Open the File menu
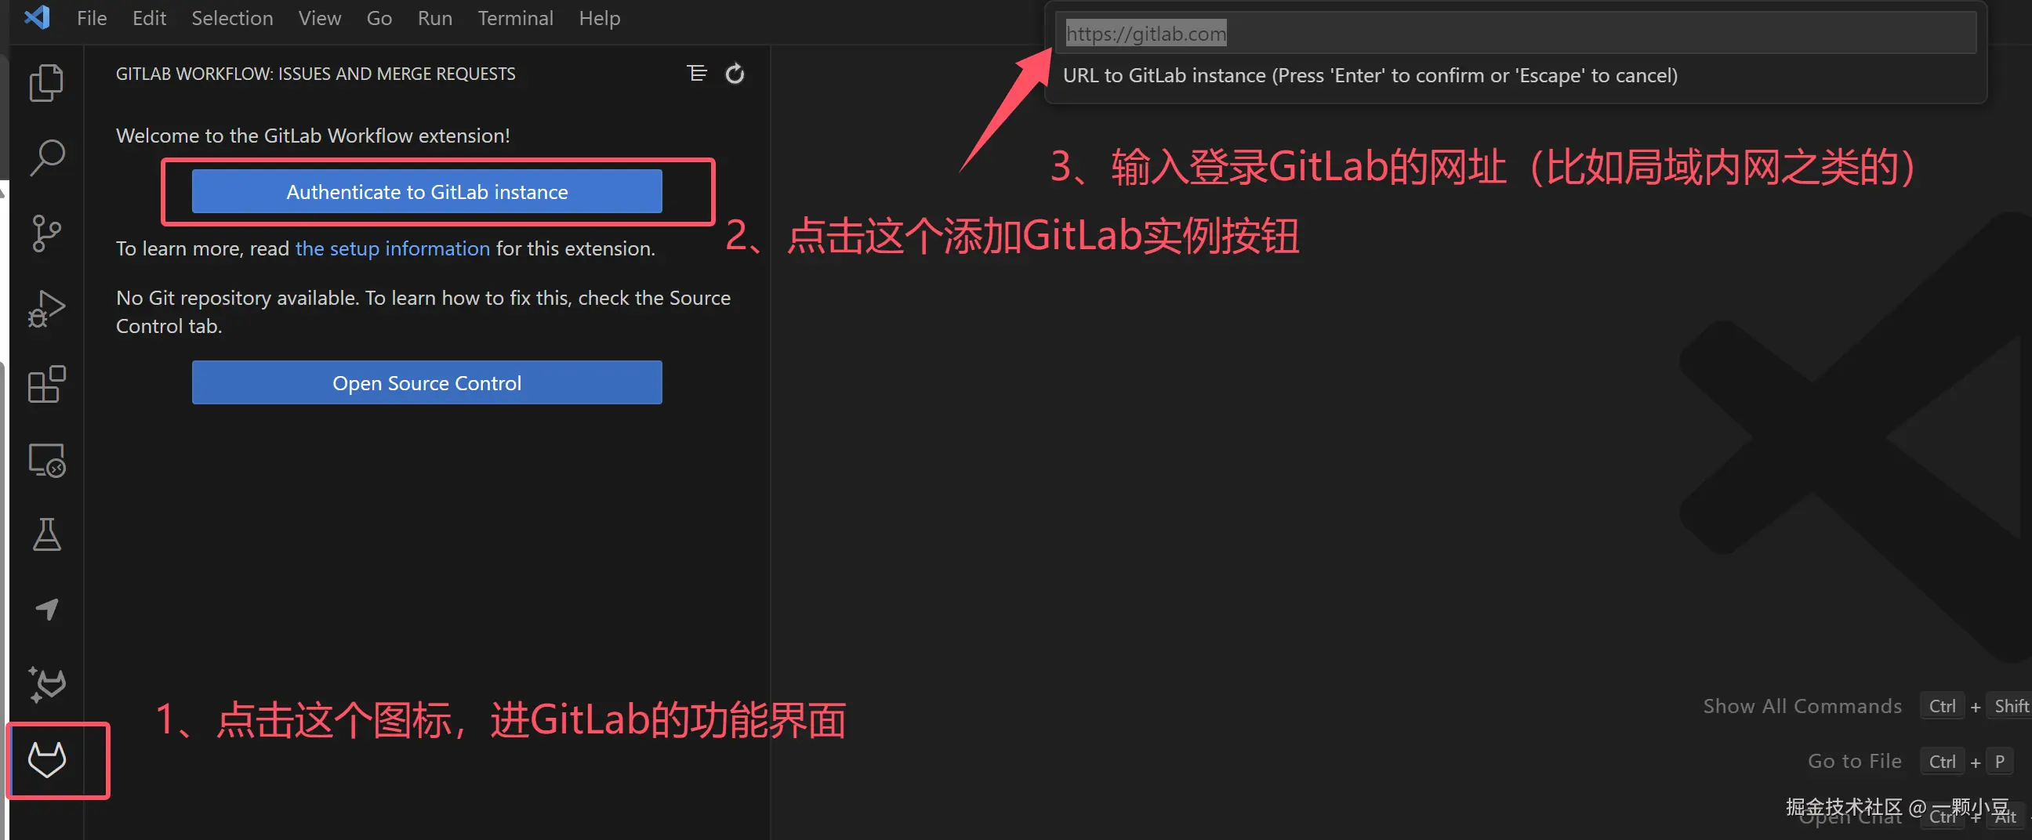2032x840 pixels. pyautogui.click(x=92, y=18)
